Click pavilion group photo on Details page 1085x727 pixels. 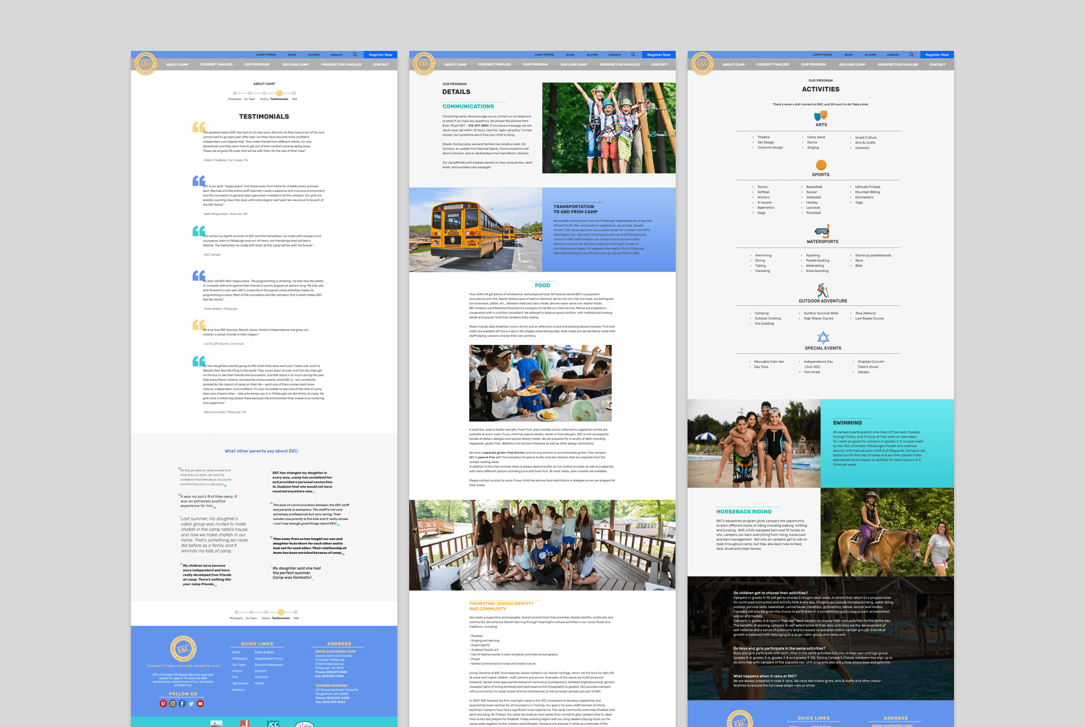coord(542,545)
